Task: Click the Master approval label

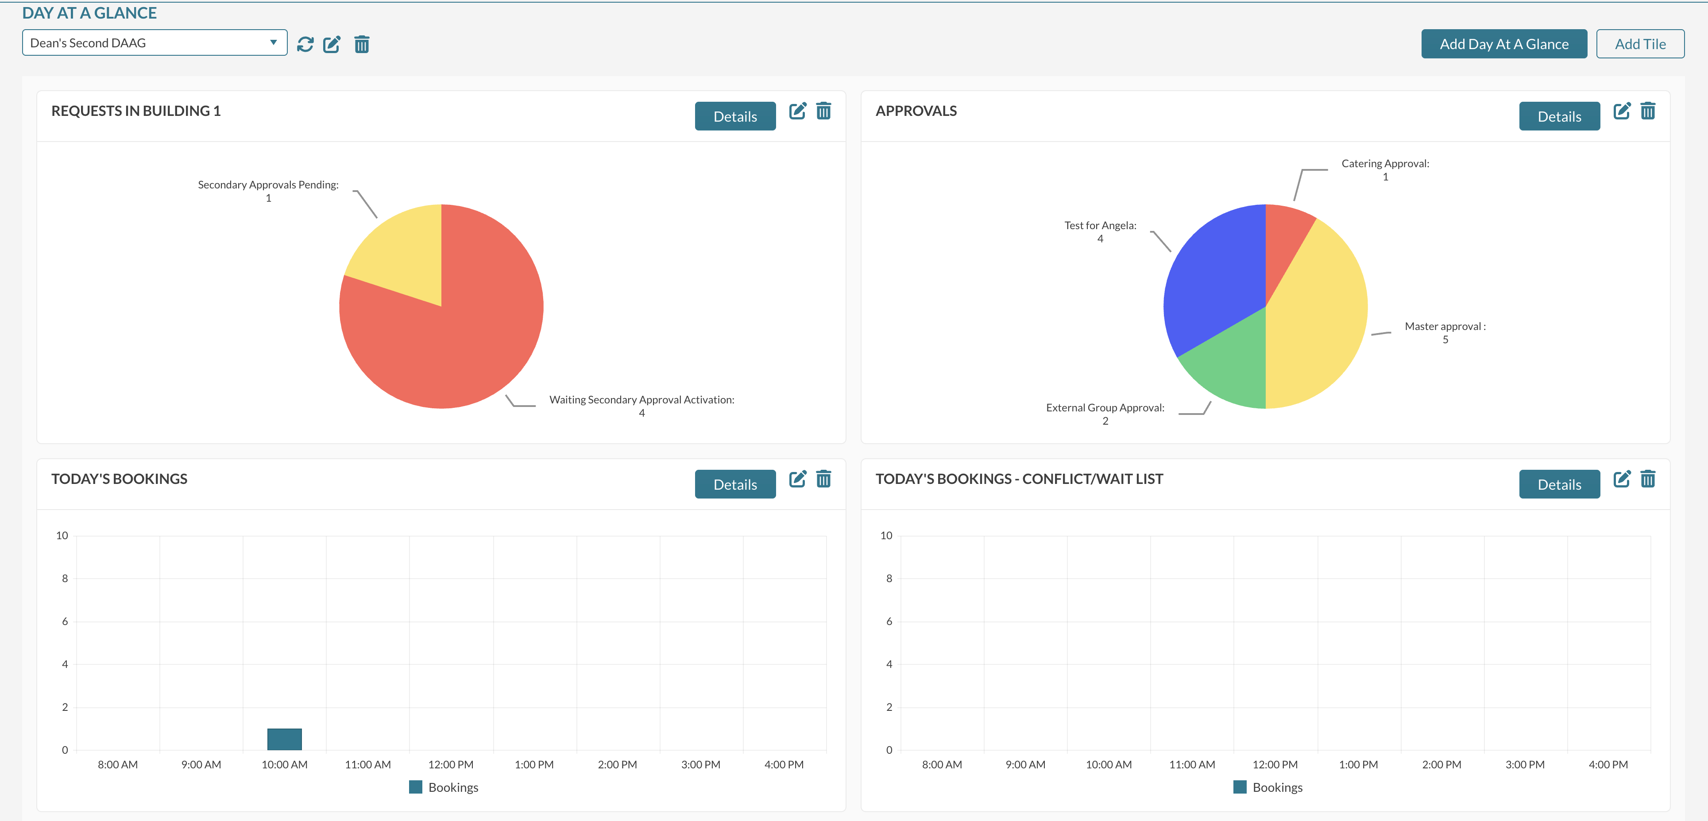Action: [x=1445, y=333]
